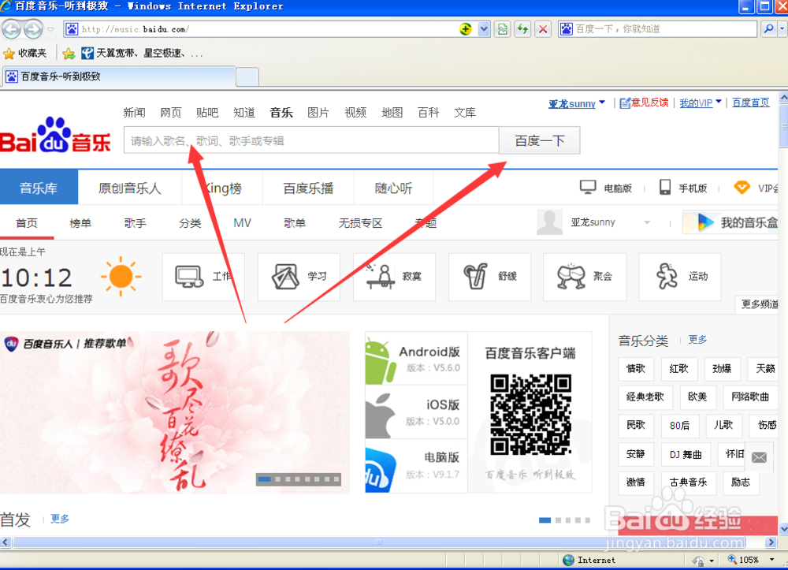788x570 pixels.
Task: Open the 百度首页 link
Action: pos(751,102)
